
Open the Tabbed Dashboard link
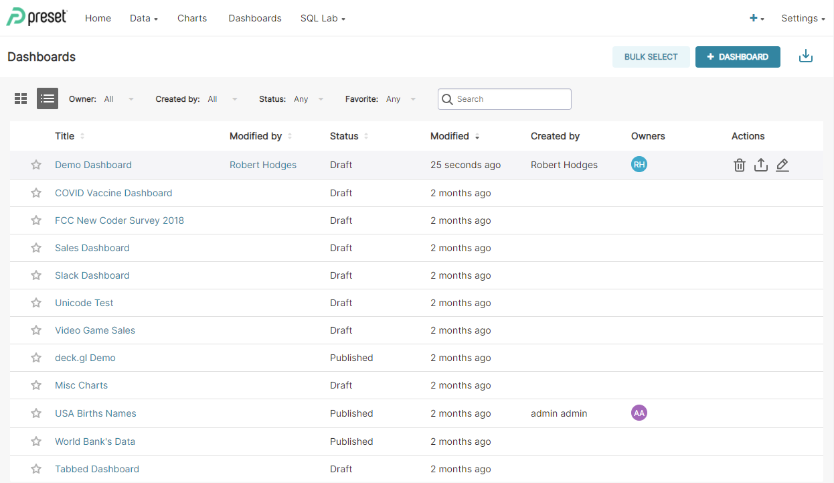tap(97, 468)
